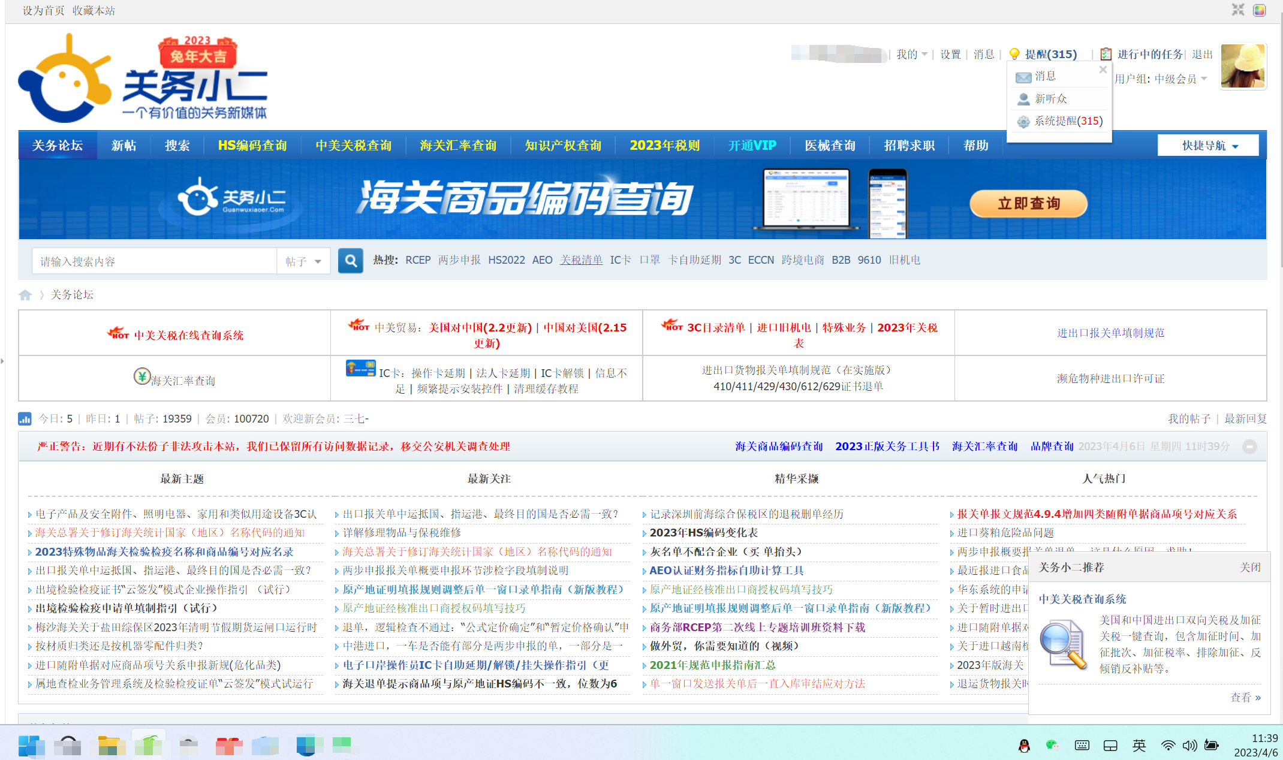The height and width of the screenshot is (760, 1283).
Task: Click 设为首页 at top left
Action: pyautogui.click(x=43, y=10)
